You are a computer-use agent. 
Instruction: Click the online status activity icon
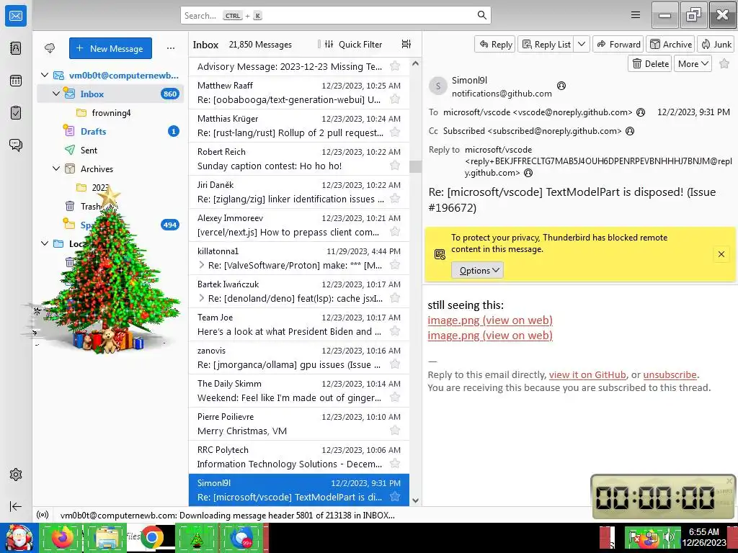click(43, 515)
